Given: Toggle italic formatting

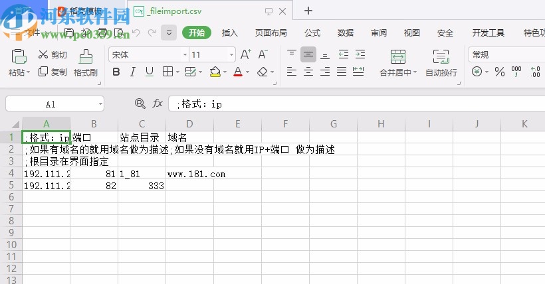Looking at the screenshot, I should click(132, 72).
